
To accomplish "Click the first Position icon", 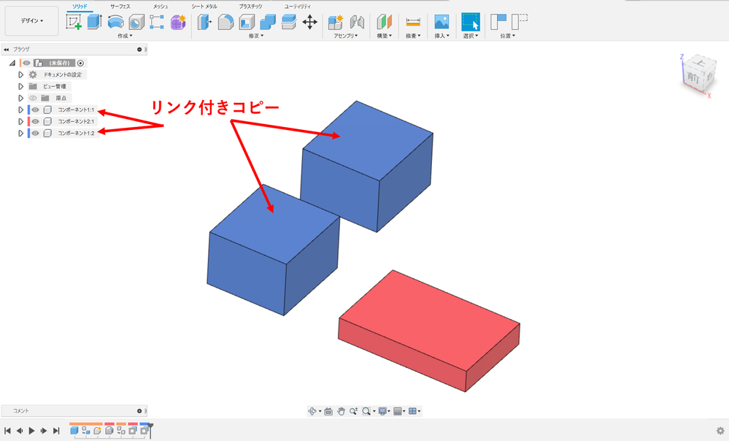I will [498, 22].
